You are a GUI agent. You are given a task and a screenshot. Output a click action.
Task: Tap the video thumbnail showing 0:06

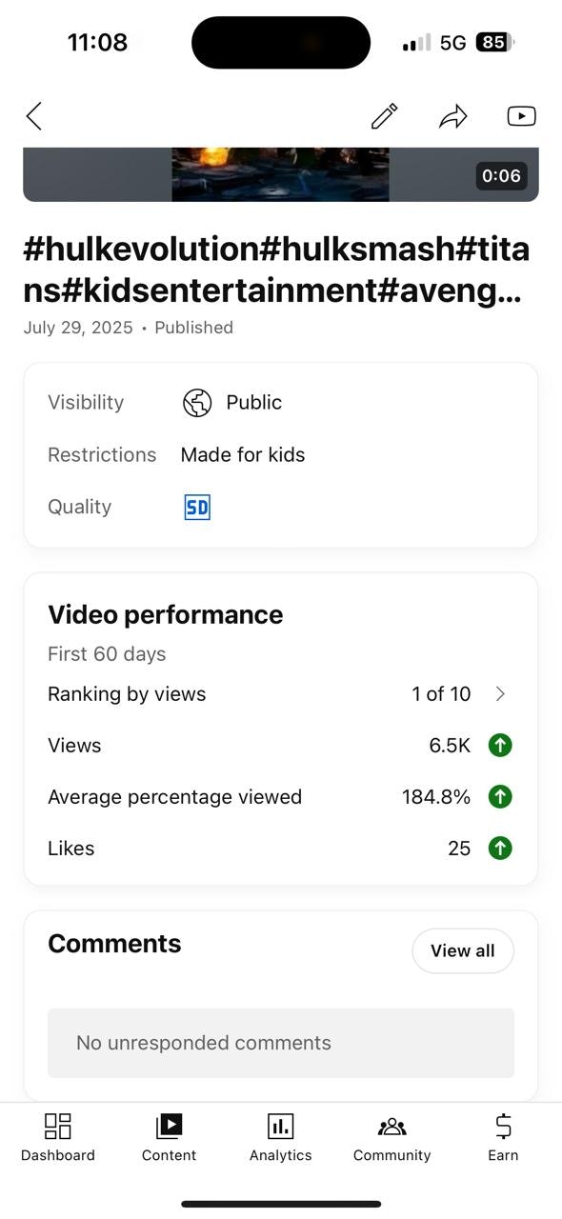pos(280,174)
